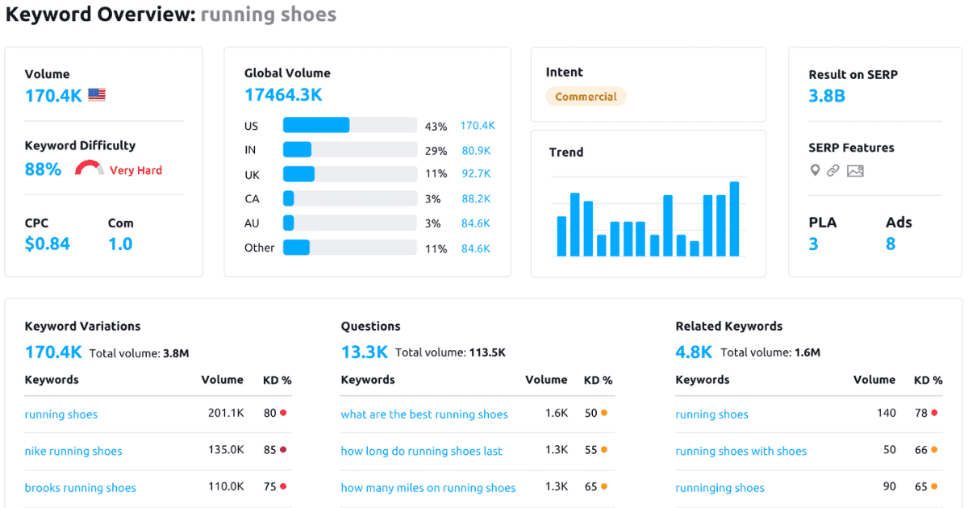Click the PLA count 3
Image resolution: width=968 pixels, height=508 pixels.
click(813, 244)
